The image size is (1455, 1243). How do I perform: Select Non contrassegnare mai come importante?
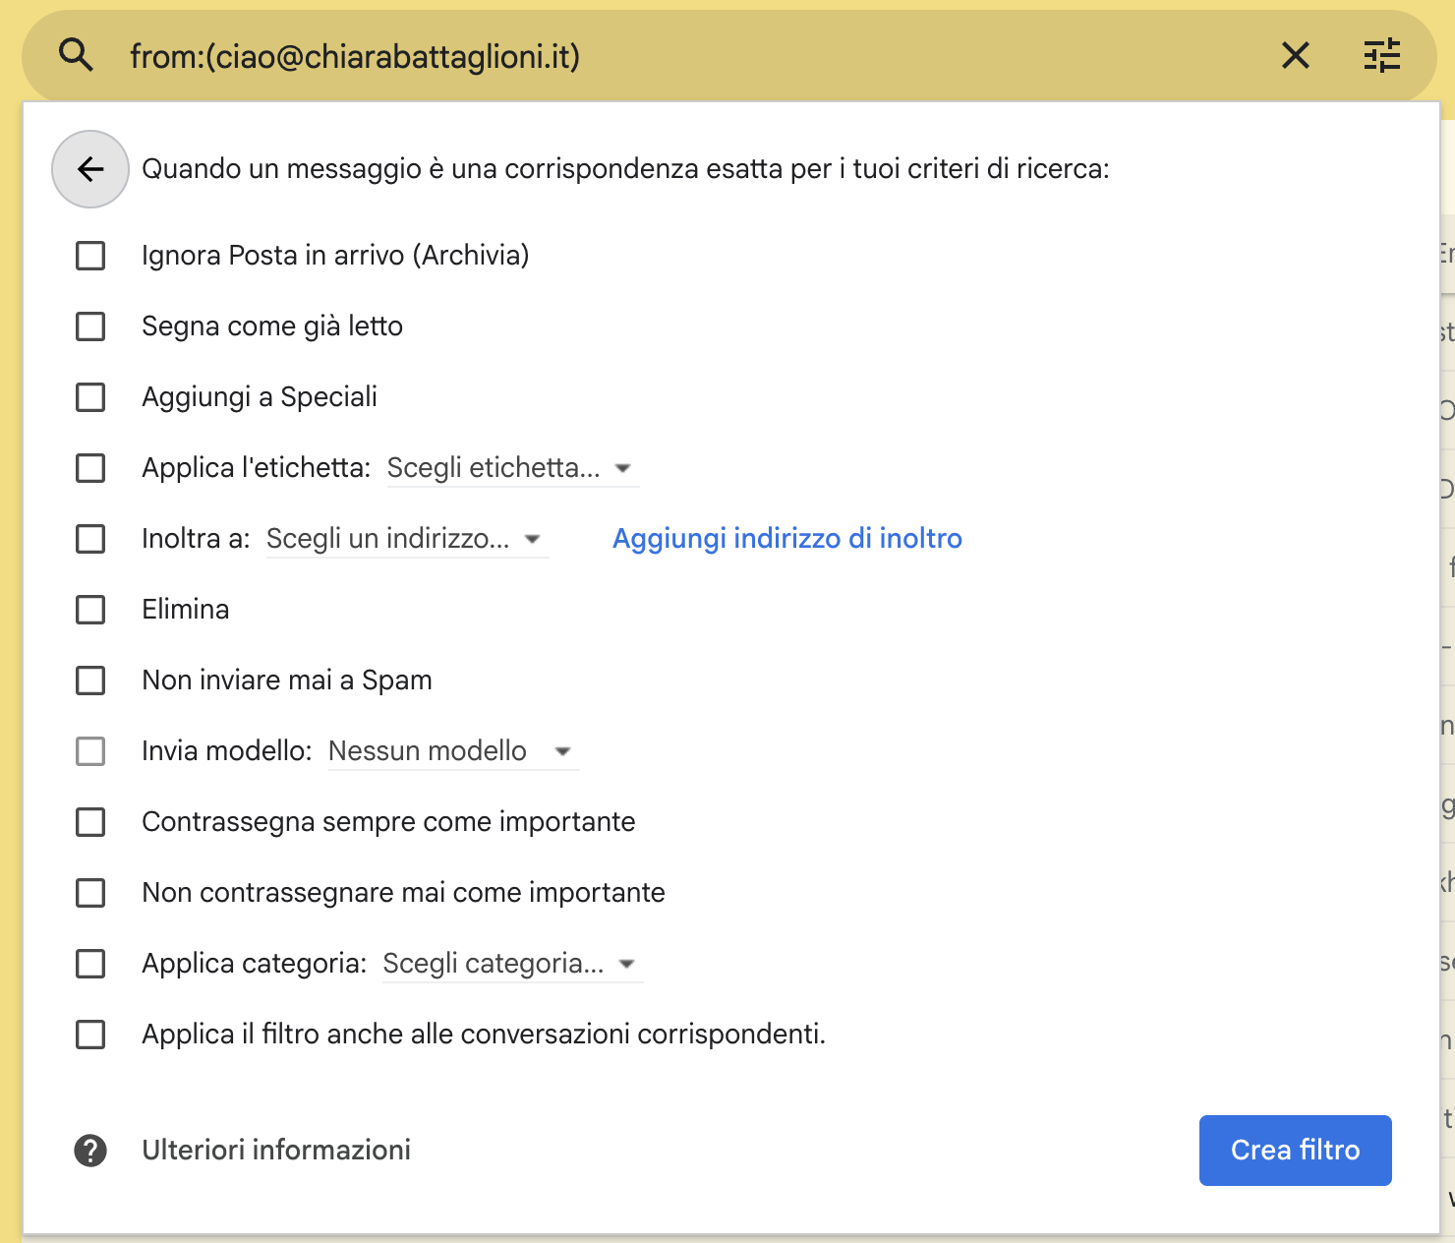click(90, 893)
